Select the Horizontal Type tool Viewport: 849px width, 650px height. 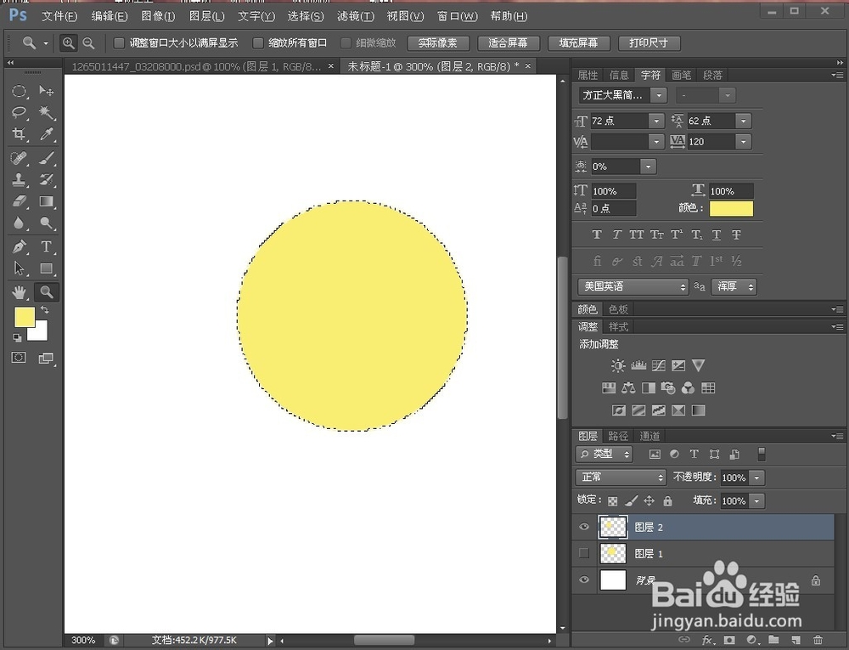(47, 247)
